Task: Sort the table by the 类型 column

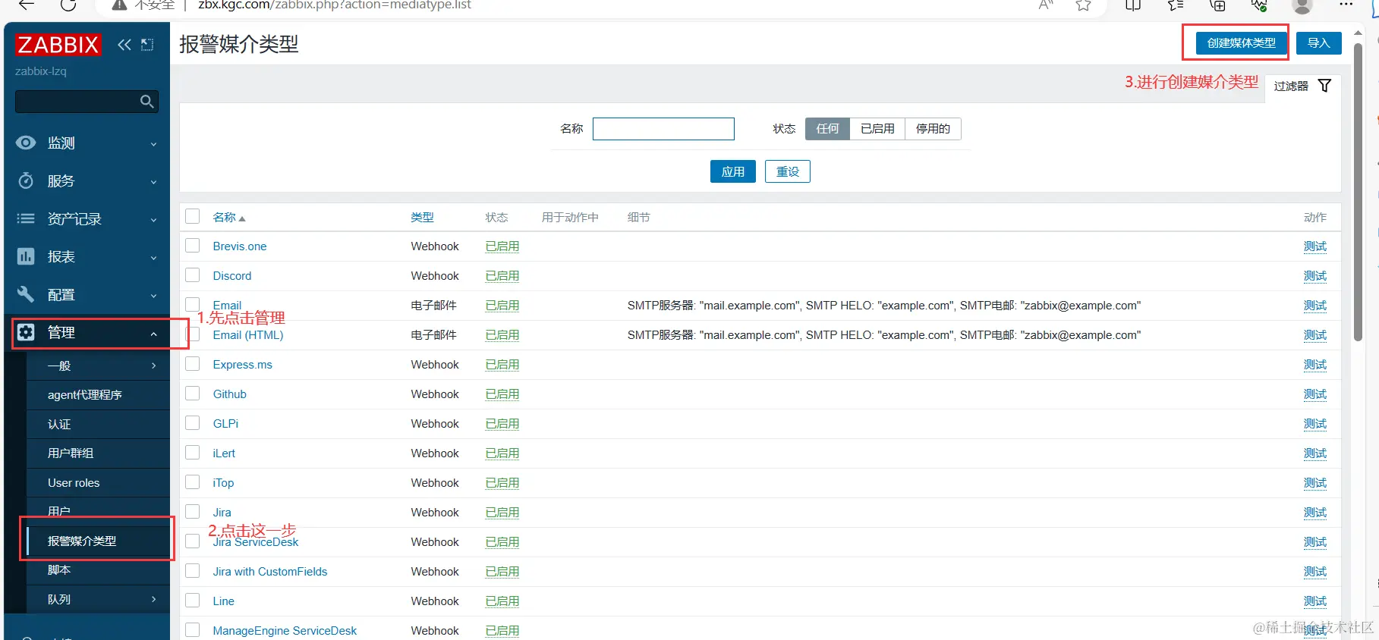Action: 422,218
